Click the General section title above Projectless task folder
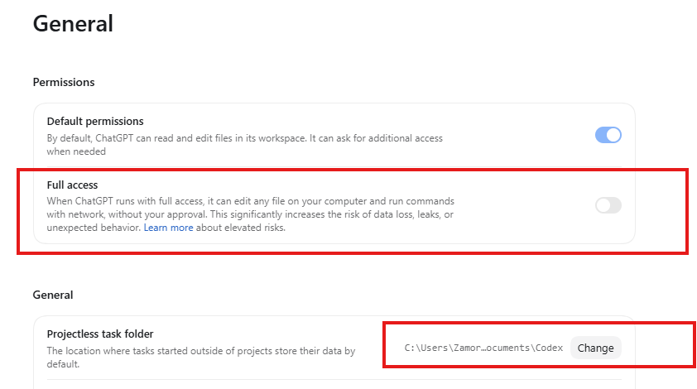 [x=53, y=295]
